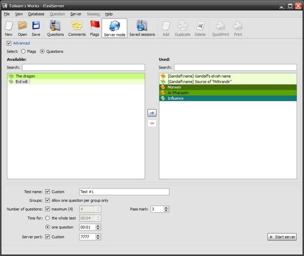Screen dimensions: 304x256
Task: Open the View menu
Action: click(19, 14)
